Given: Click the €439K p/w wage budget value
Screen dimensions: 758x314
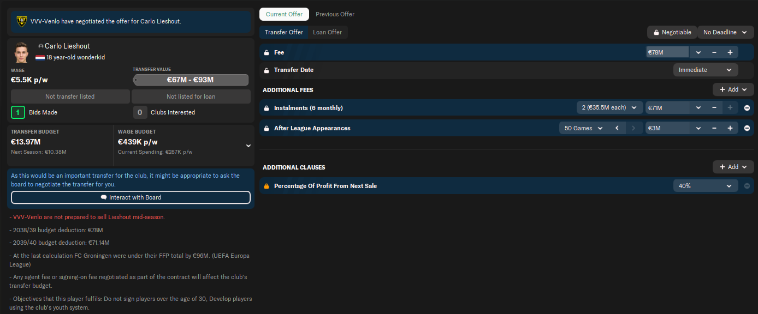Looking at the screenshot, I should pyautogui.click(x=138, y=142).
